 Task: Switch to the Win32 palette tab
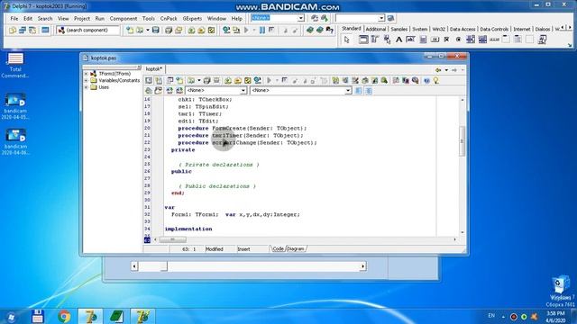pos(438,29)
